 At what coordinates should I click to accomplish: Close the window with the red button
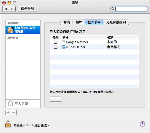point(4,3)
